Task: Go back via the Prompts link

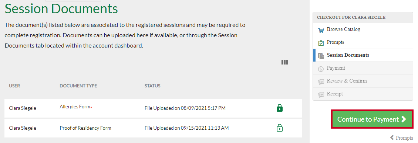Action: (401, 138)
